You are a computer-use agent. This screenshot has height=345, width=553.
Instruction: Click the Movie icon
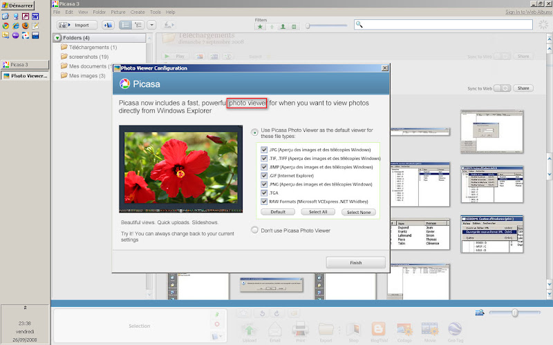430,333
